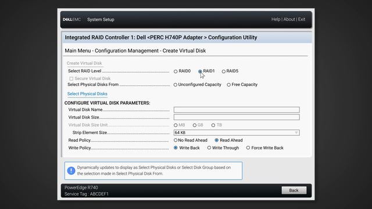Click the 'Create Virtual Disk' section heading
The image size is (372, 209).
[84, 63]
